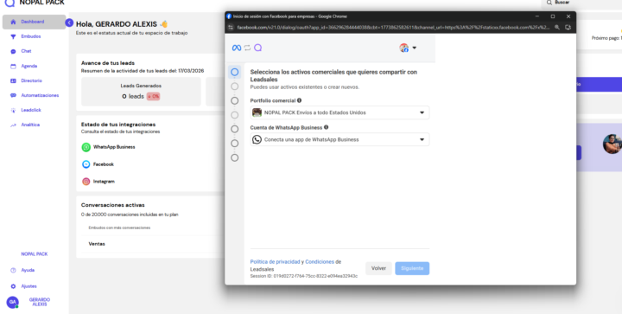Click the Cuenta de WhatsApp Business info icon
This screenshot has width=622, height=314.
pos(326,127)
